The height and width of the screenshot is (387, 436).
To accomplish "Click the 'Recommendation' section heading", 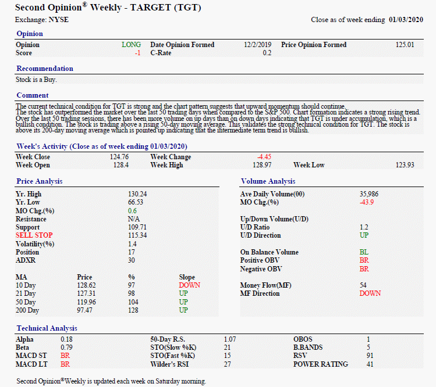I will tap(45, 69).
